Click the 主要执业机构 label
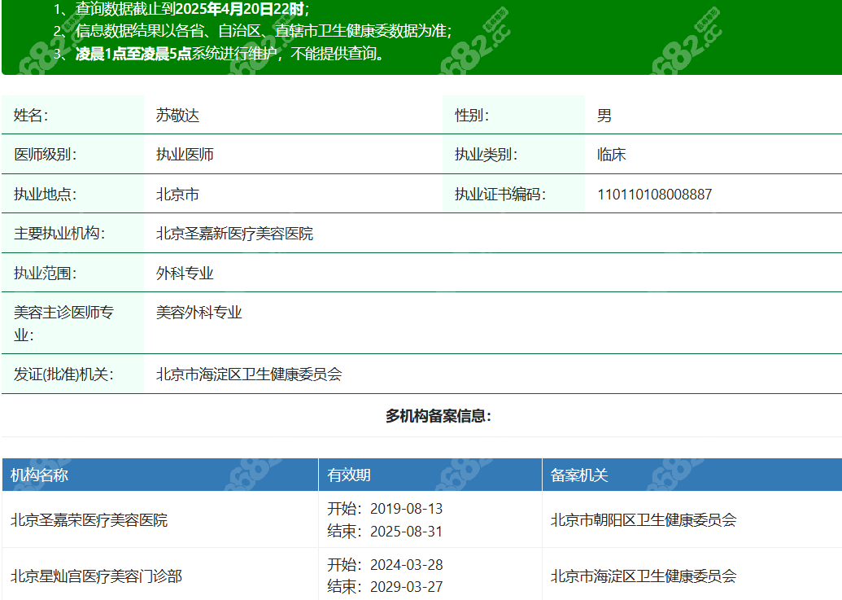 click(59, 233)
